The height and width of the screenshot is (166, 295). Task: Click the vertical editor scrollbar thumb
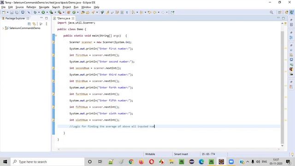click(x=282, y=87)
